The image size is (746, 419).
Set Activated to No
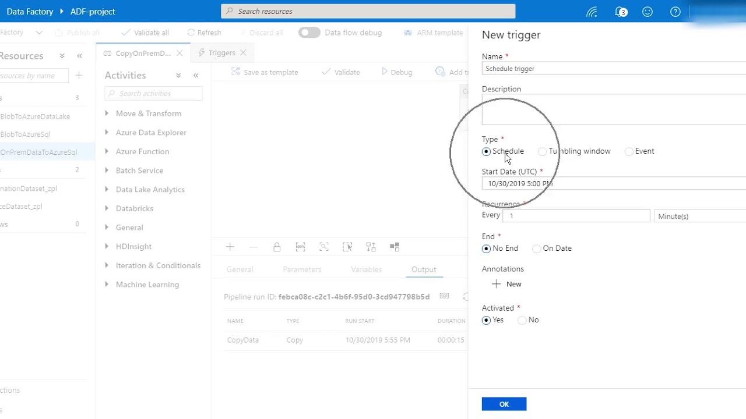tap(522, 320)
